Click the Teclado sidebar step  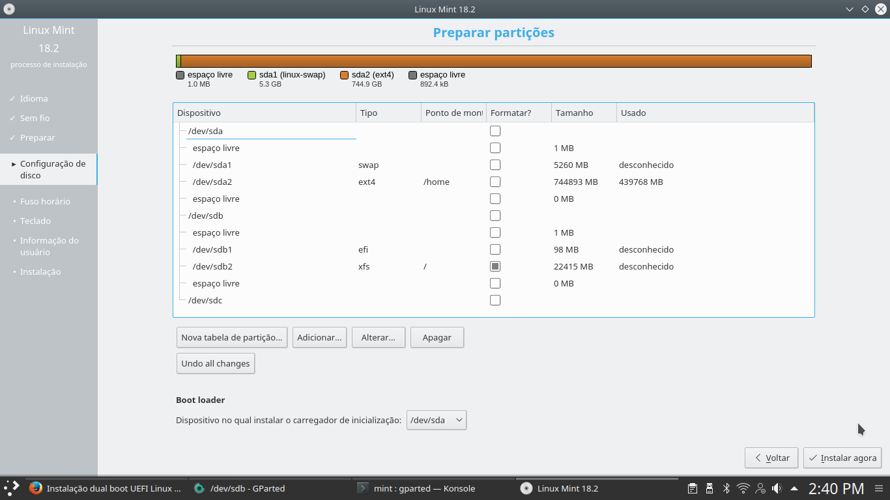point(35,221)
